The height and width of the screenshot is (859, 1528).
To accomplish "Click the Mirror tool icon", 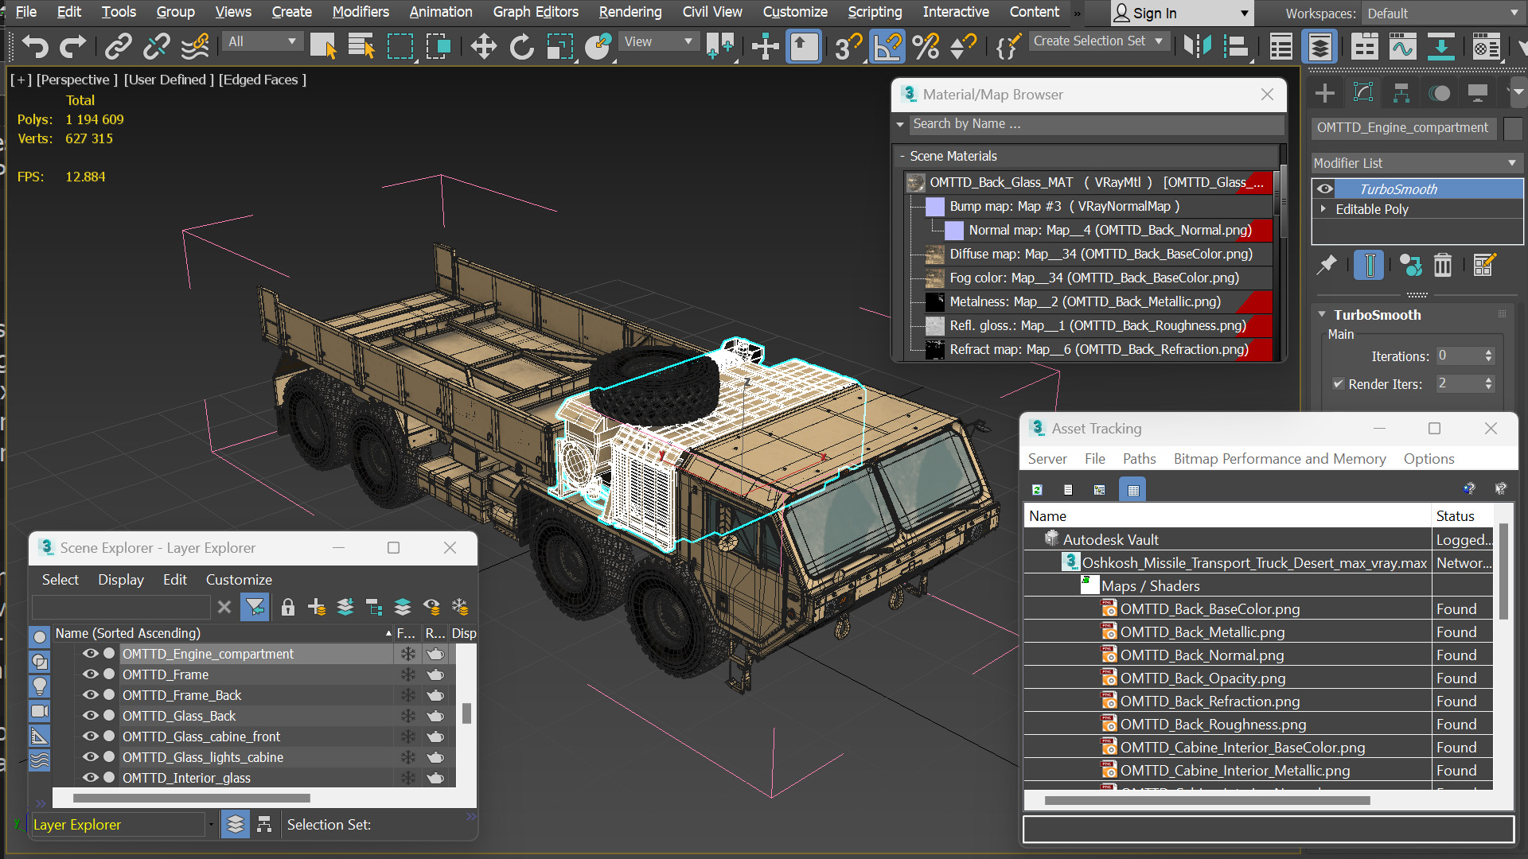I will tap(1197, 47).
